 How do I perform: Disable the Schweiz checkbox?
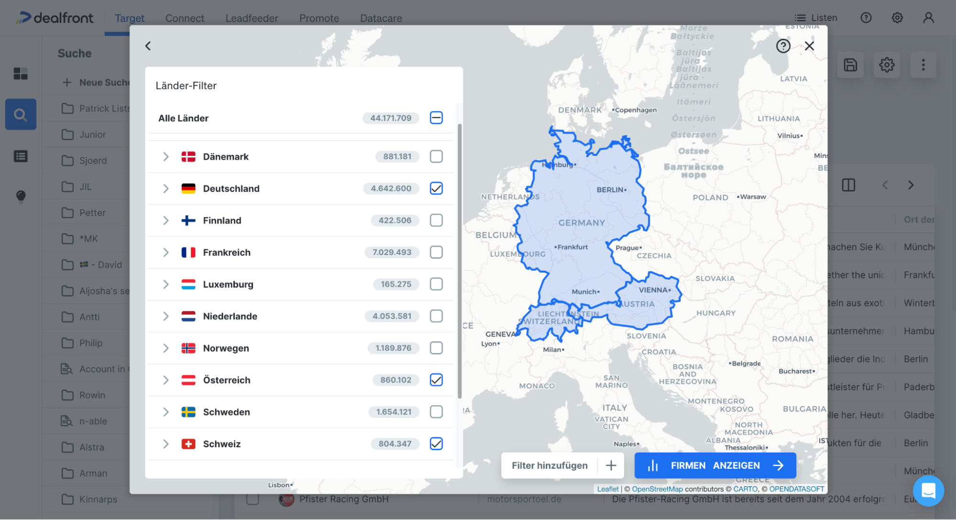(x=436, y=443)
